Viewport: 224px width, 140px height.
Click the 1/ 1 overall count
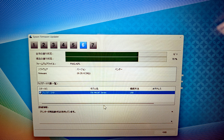point(175,54)
